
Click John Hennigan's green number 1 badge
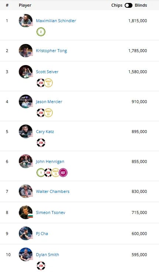(x=41, y=173)
